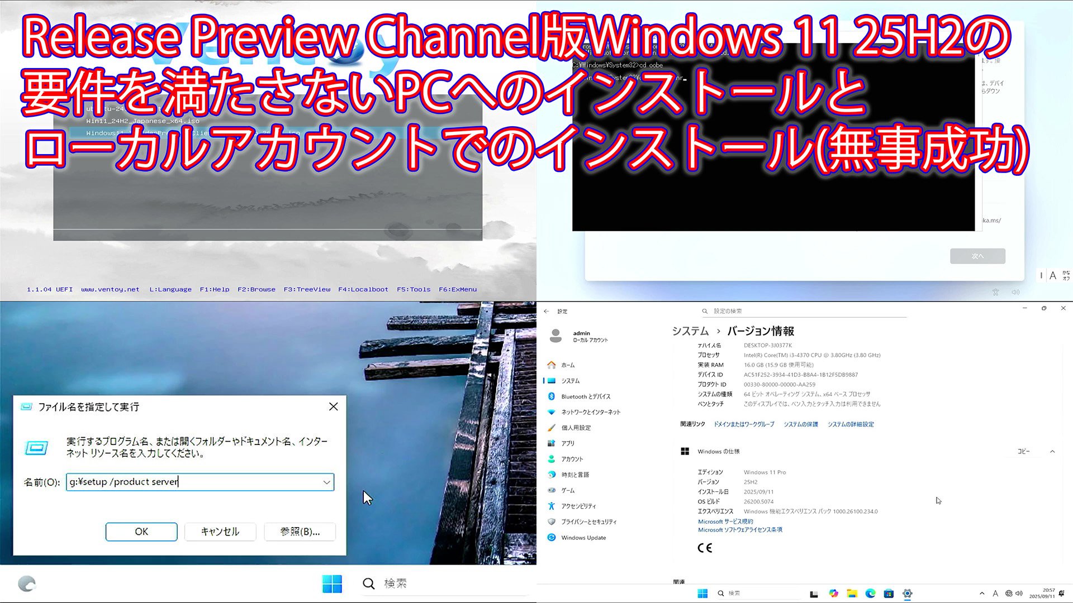Screen dimensions: 1073x603
Task: Expand the Run dialog command history dropdown
Action: coord(326,482)
